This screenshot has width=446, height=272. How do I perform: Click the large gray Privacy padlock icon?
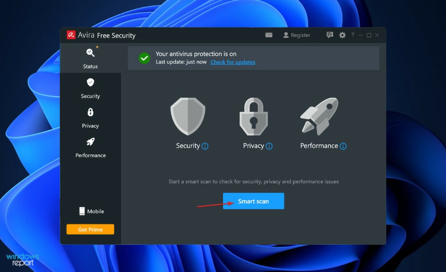point(254,116)
